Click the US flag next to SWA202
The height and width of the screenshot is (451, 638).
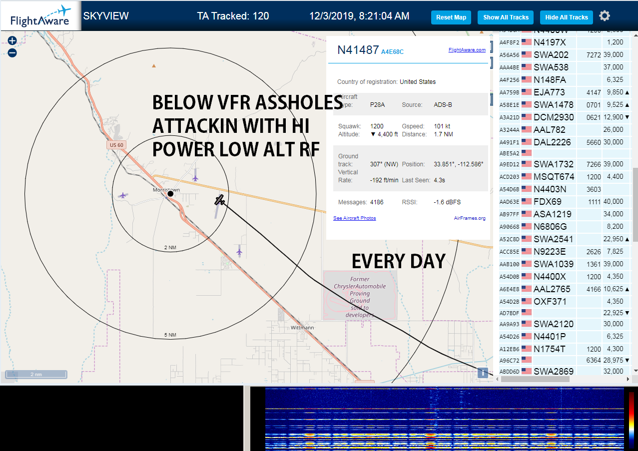click(x=527, y=55)
